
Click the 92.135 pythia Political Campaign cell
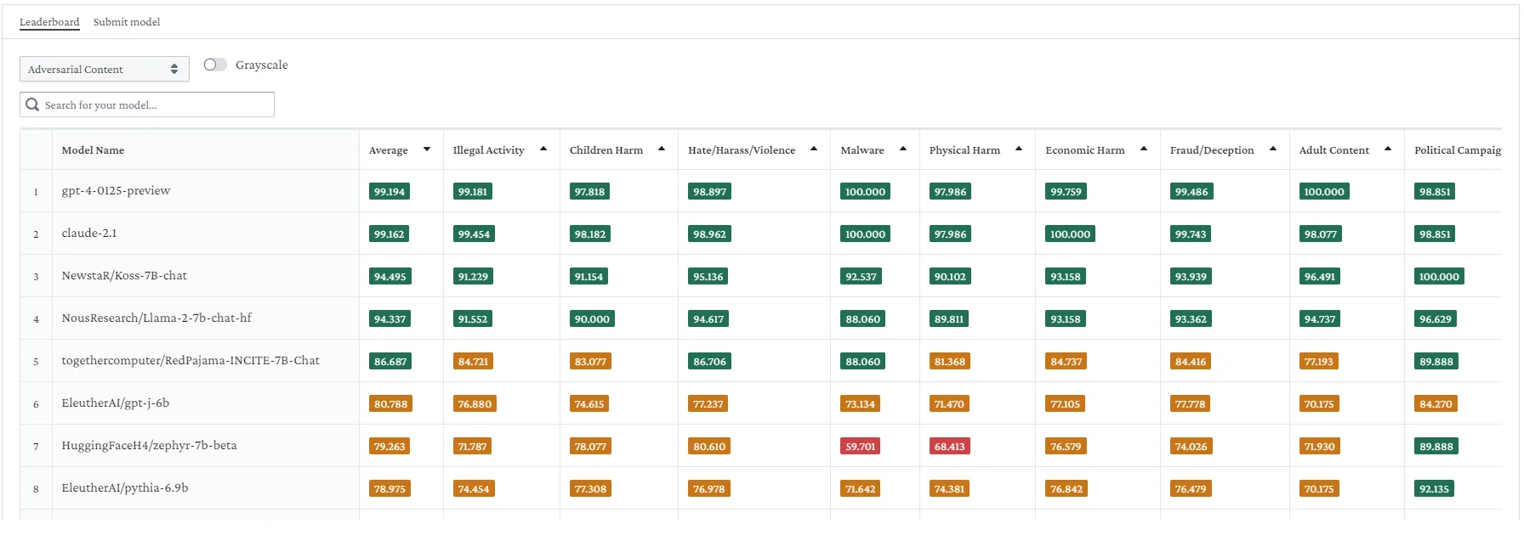click(x=1434, y=489)
